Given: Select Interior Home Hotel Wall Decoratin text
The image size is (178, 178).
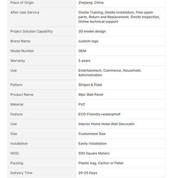Looking at the screenshot, I should click(107, 124).
